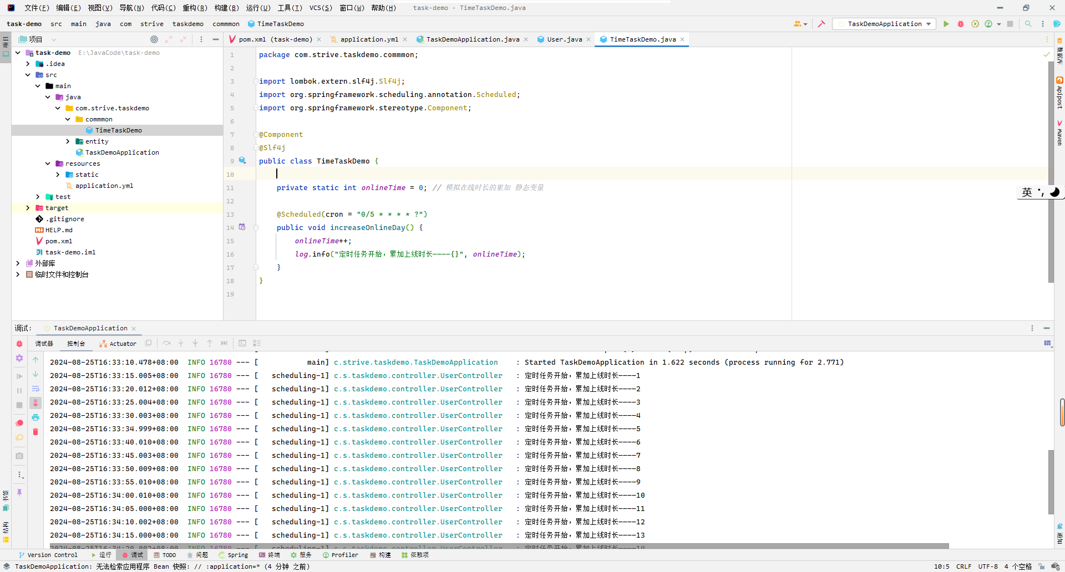This screenshot has height=572, width=1065.
Task: Click the editor vertical scrollbar
Action: click(1051, 172)
